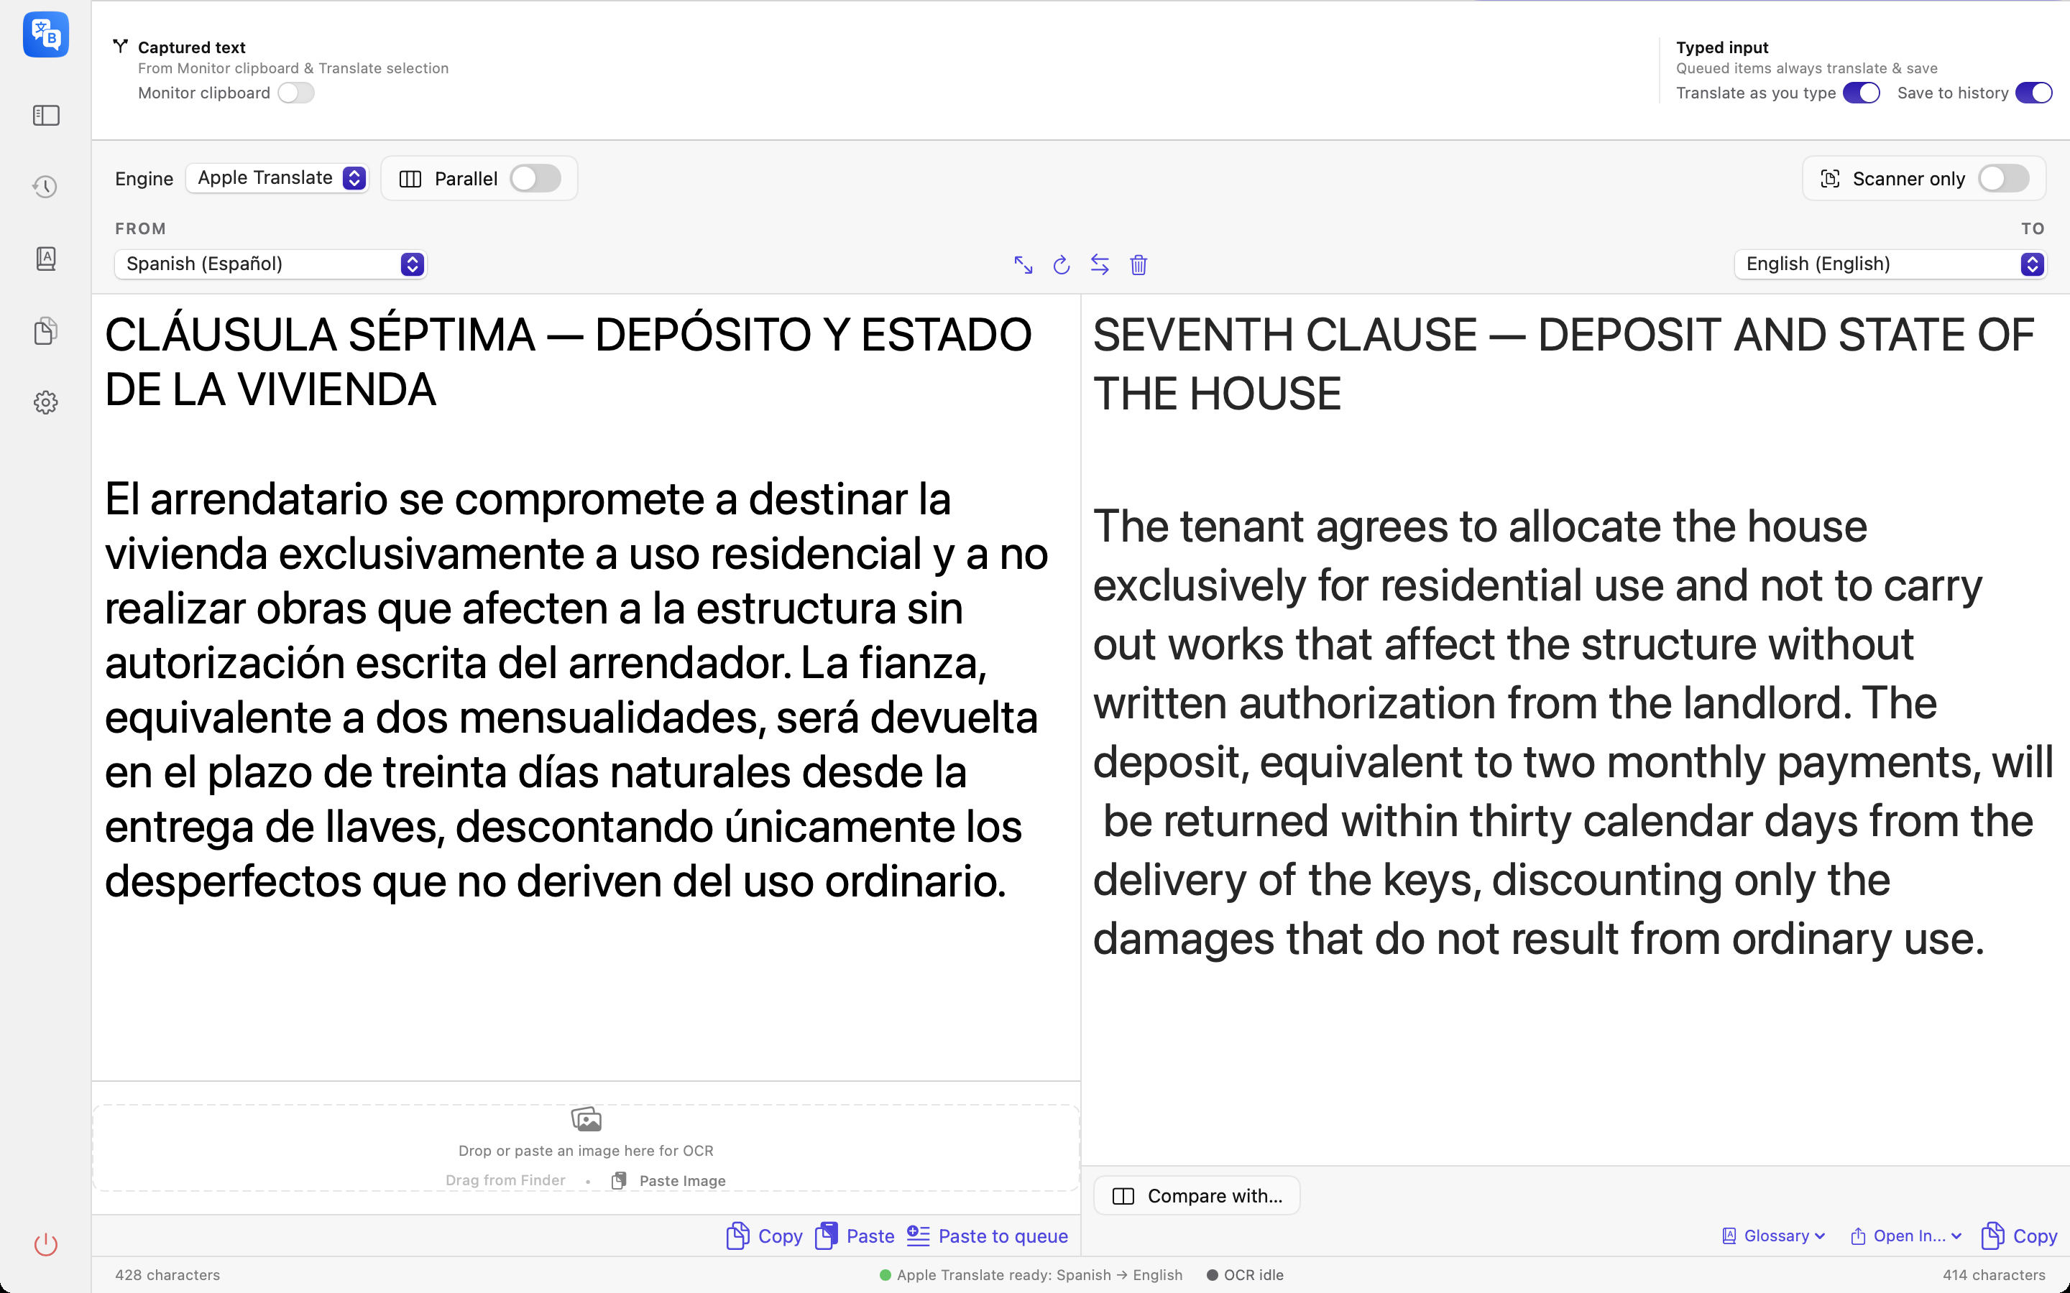Click the English translation output text

(1575, 636)
